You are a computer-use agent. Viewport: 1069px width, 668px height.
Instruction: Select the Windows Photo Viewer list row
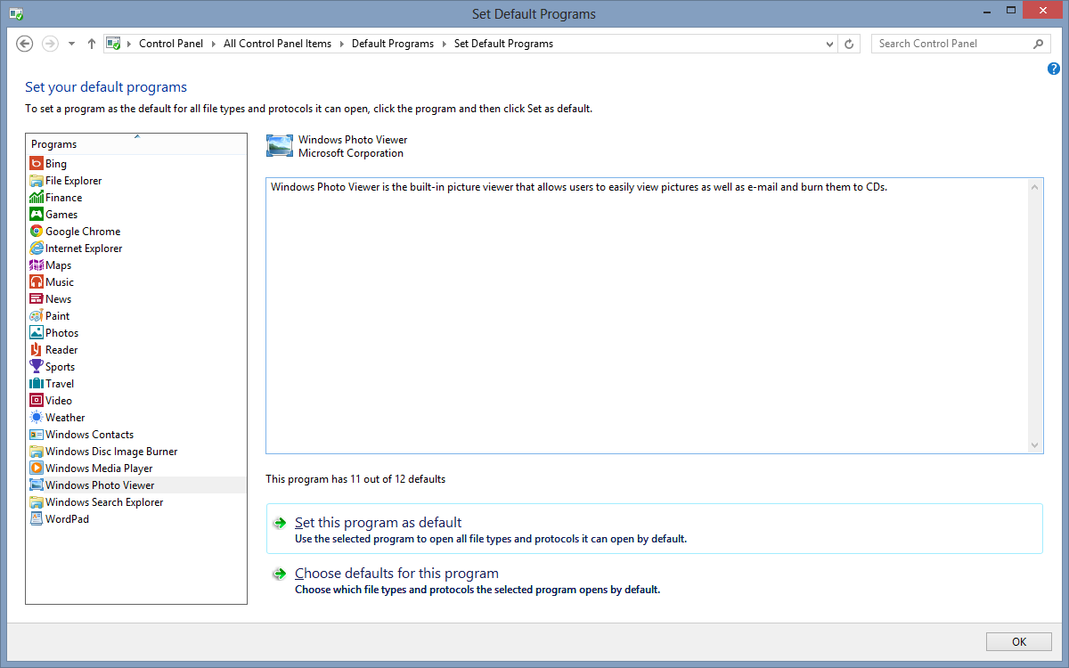pos(136,485)
